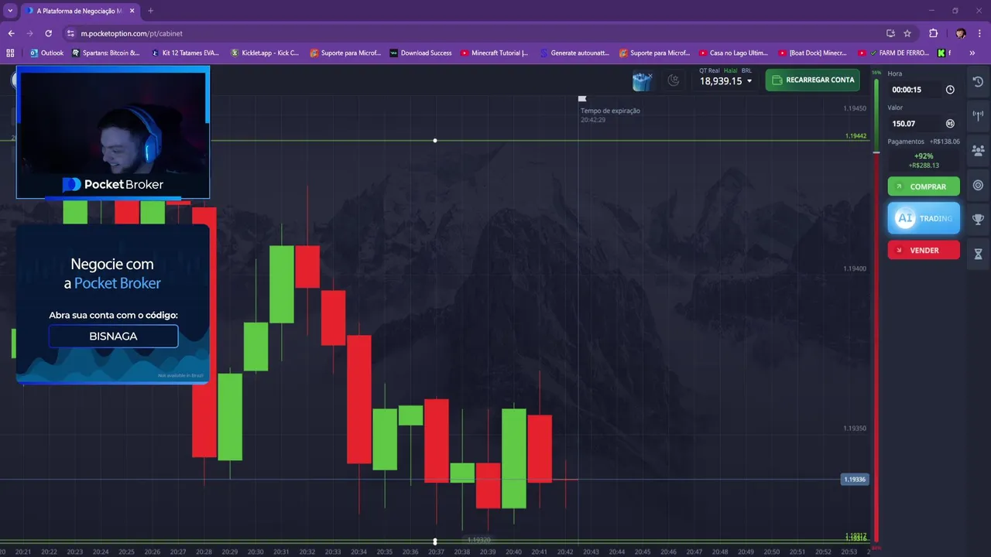This screenshot has height=557, width=991.
Task: Open the target icon in right sidebar
Action: point(978,185)
